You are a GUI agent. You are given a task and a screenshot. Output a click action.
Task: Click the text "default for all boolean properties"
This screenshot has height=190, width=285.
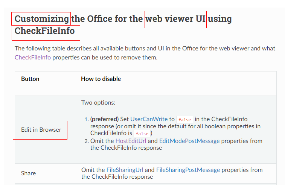(x=211, y=126)
